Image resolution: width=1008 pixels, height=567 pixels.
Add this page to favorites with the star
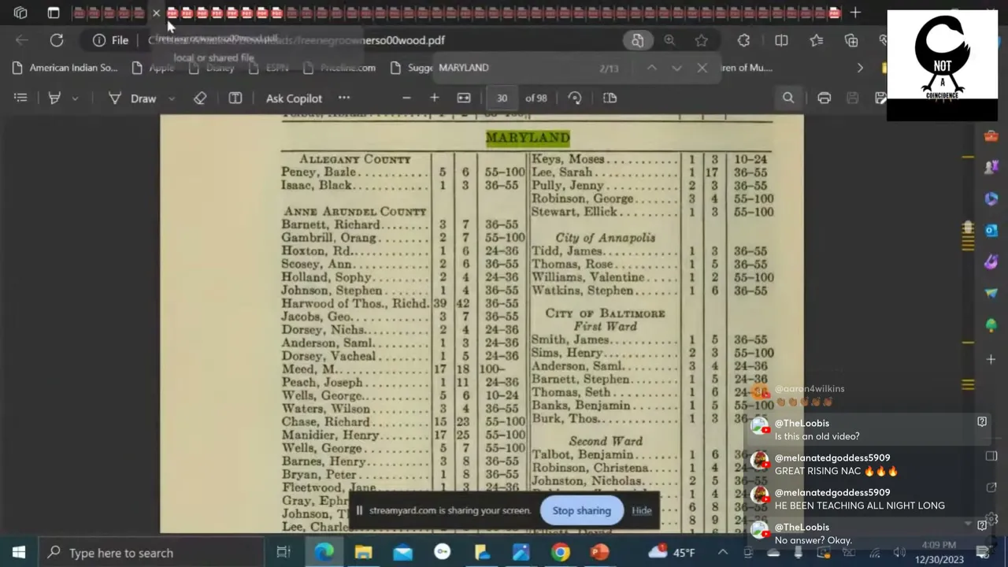tap(701, 40)
